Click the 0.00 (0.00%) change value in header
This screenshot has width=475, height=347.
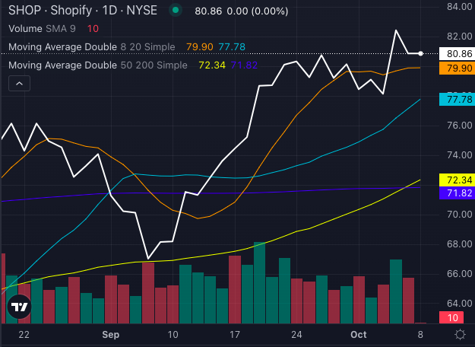tap(258, 11)
